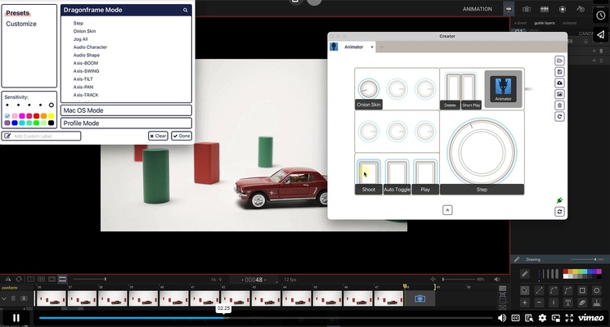Switch to the Customize tab
610x327 pixels.
click(20, 24)
